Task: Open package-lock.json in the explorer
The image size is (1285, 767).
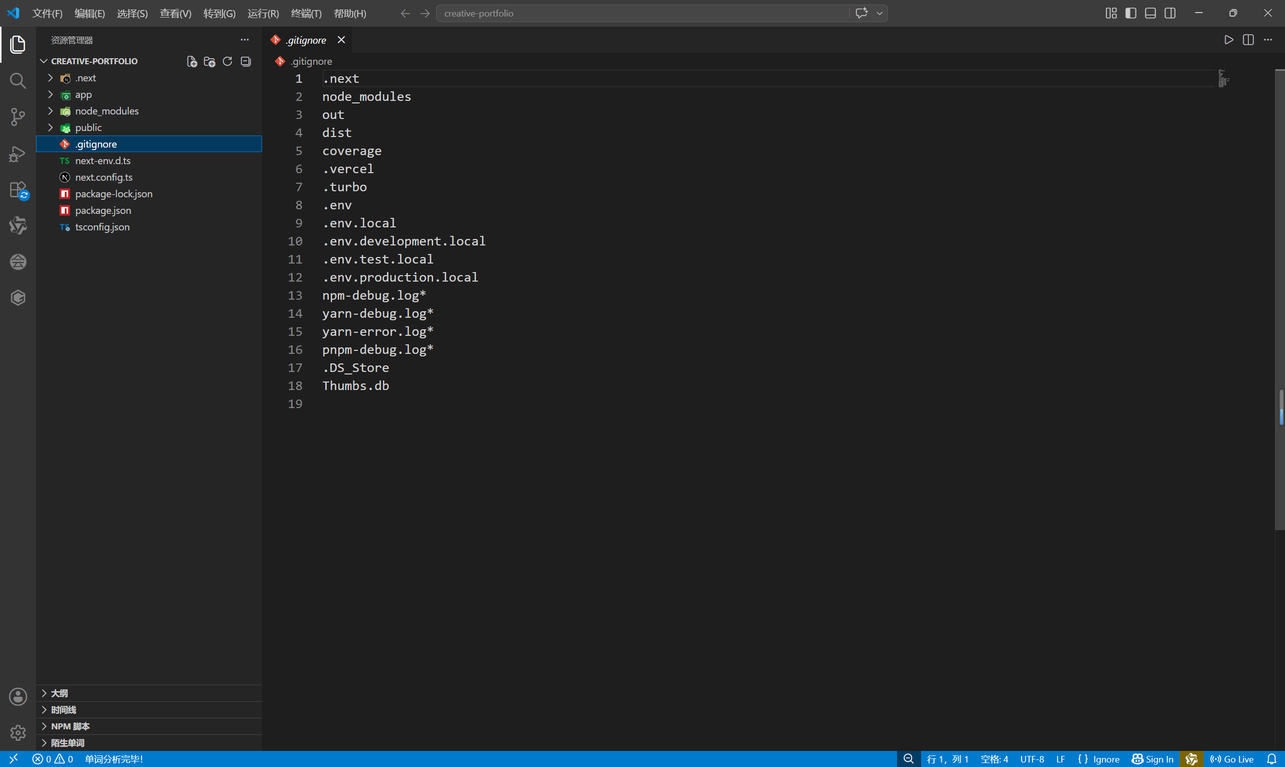Action: tap(149, 194)
